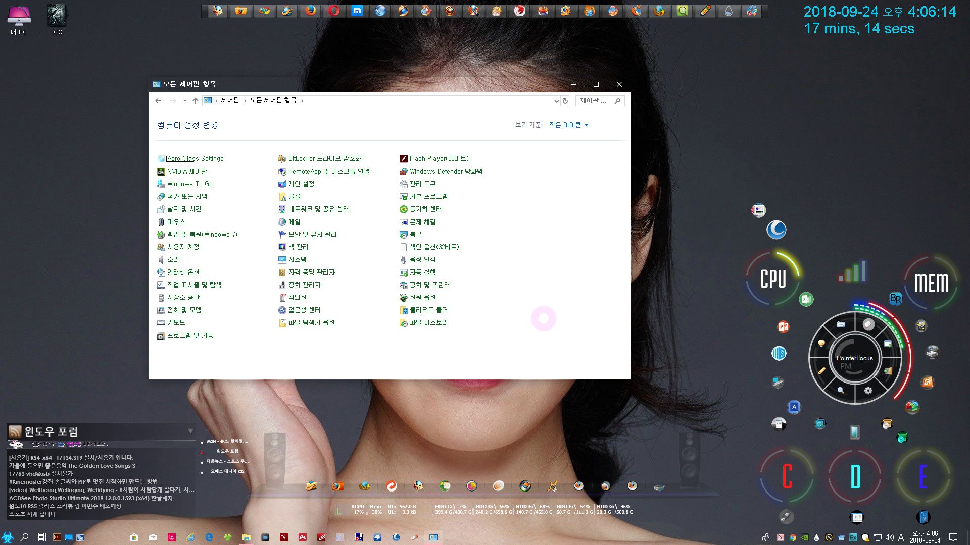Launch Opera from top dock

tap(334, 11)
